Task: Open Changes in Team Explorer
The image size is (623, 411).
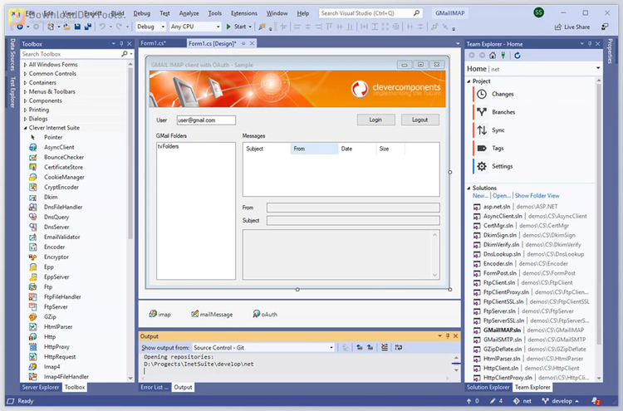Action: click(503, 94)
